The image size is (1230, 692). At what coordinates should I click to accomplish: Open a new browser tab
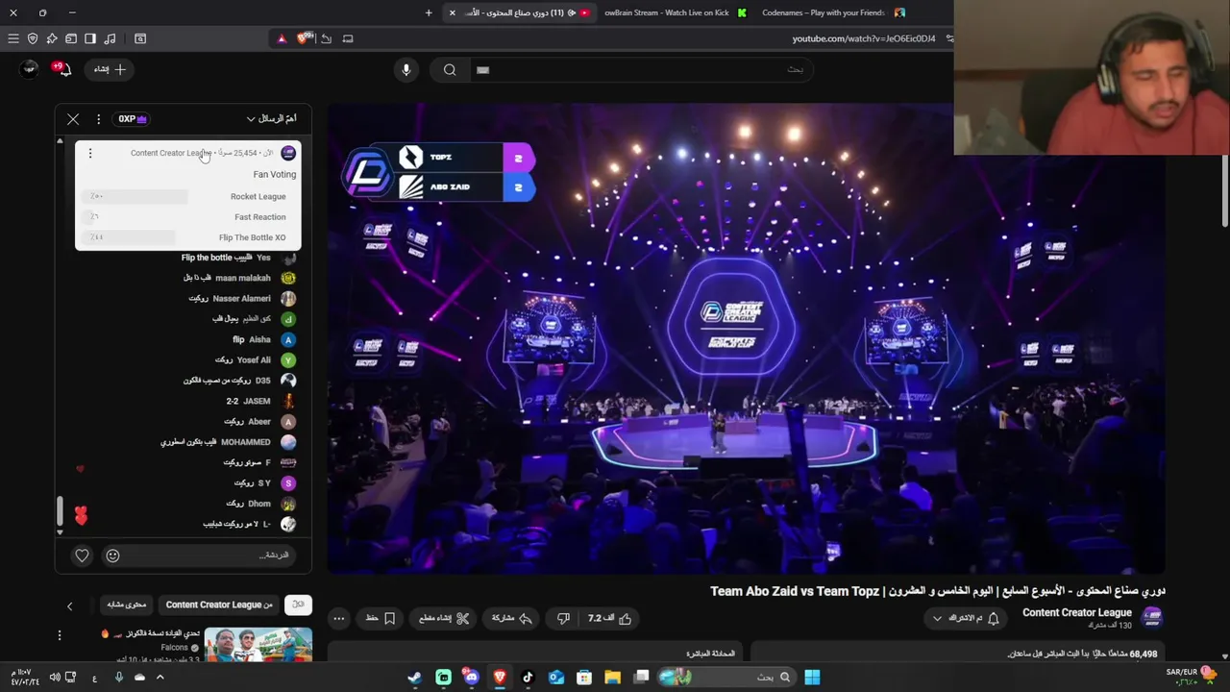point(429,12)
